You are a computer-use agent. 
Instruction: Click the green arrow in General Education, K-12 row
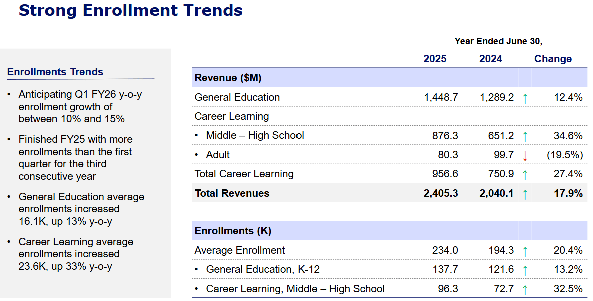click(x=525, y=271)
